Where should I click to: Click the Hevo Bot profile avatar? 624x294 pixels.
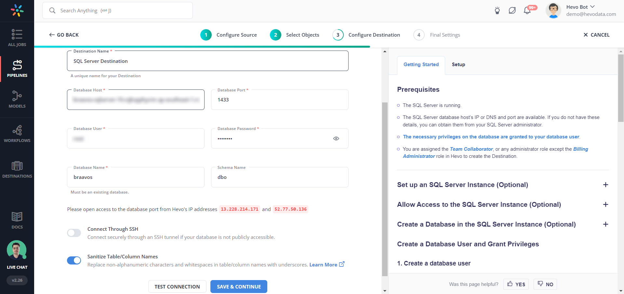553,10
